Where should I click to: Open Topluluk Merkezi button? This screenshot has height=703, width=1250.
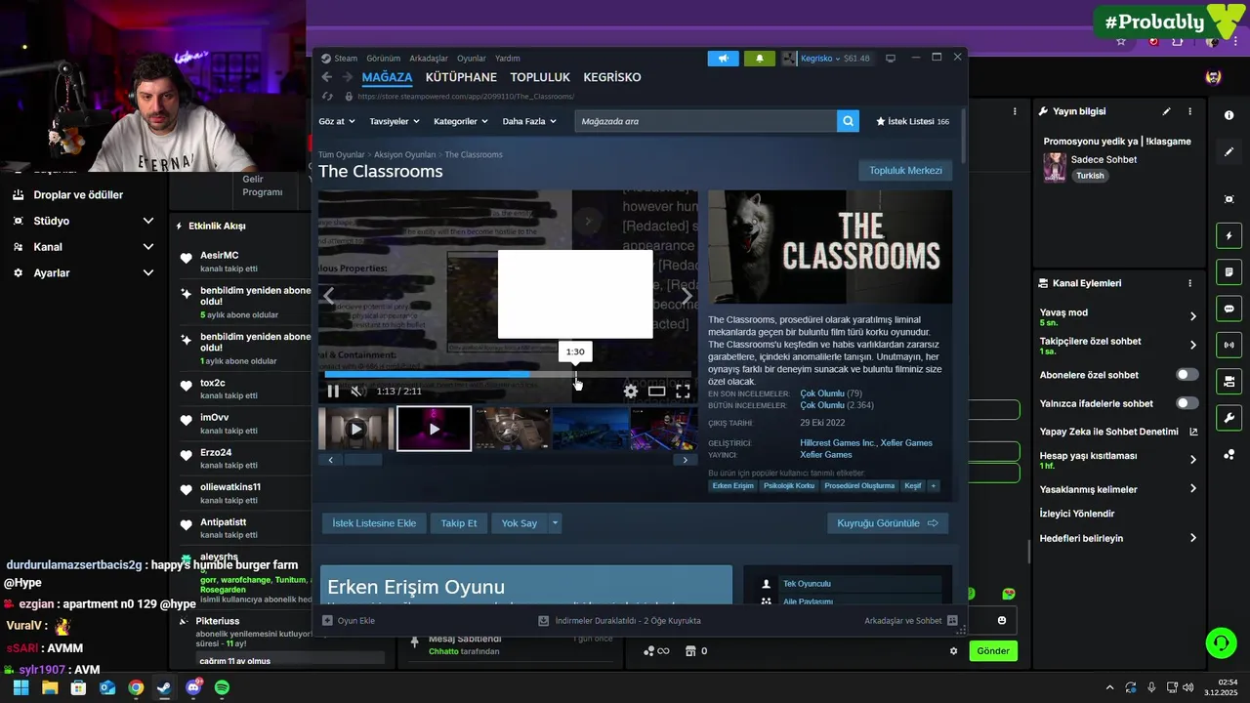pyautogui.click(x=905, y=170)
